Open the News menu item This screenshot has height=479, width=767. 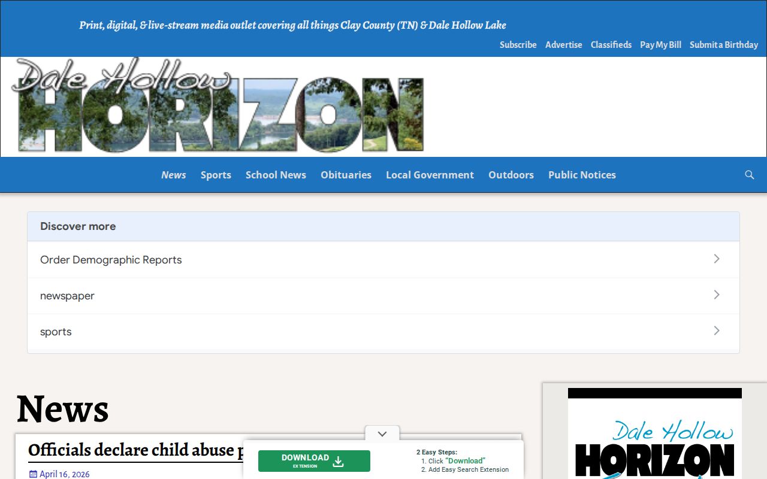click(173, 175)
